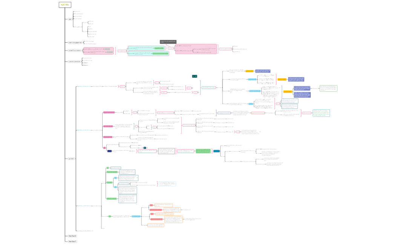
Task: Select the bottommost orange-bordered text box
Action: click(156, 225)
